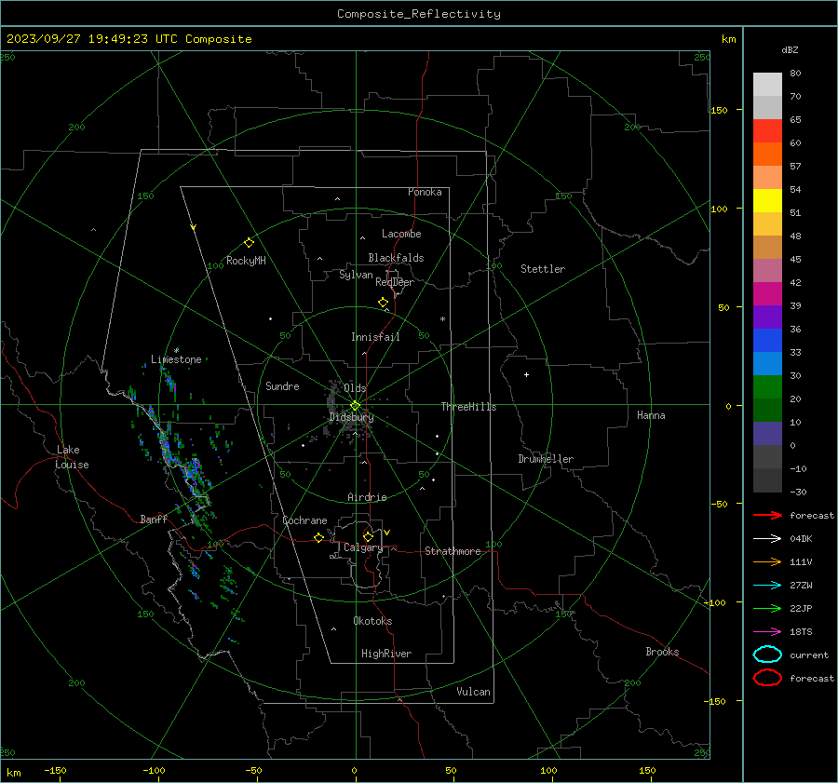Pick the dark green 10-20 dBZ swatch
The width and height of the screenshot is (838, 783).
point(767,411)
